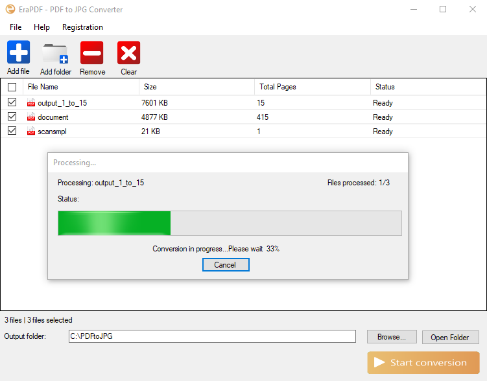
Task: Open the Registration menu
Action: tap(82, 27)
